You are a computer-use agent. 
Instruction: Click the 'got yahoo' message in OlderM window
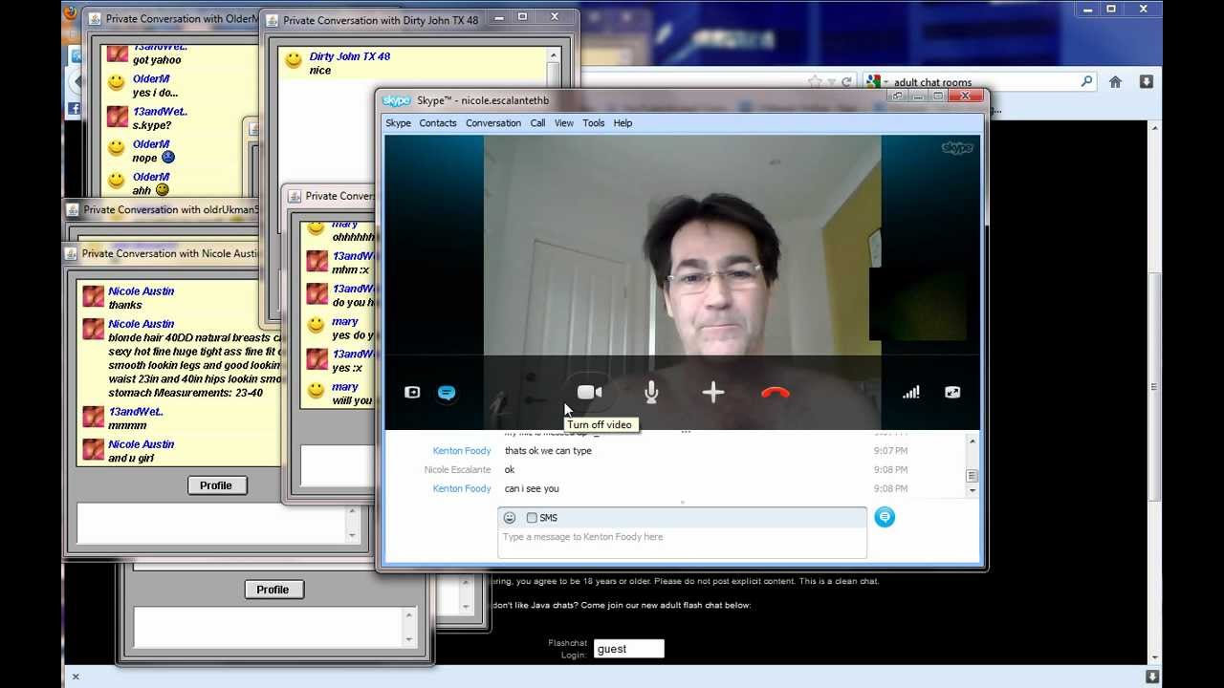[157, 60]
